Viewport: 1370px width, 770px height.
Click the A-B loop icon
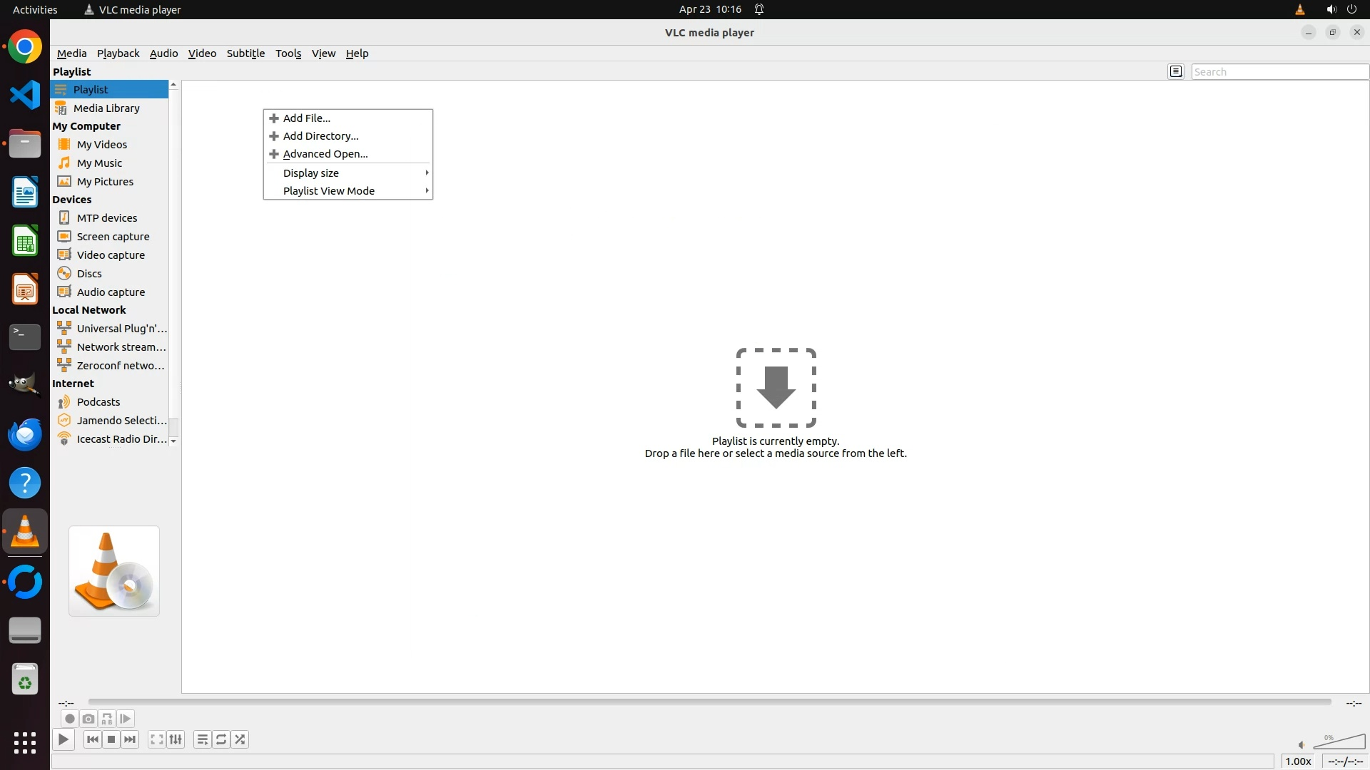pyautogui.click(x=107, y=719)
